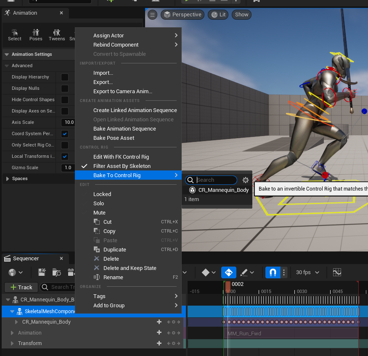Add section to CR_Mannequin_Body track

click(159, 322)
